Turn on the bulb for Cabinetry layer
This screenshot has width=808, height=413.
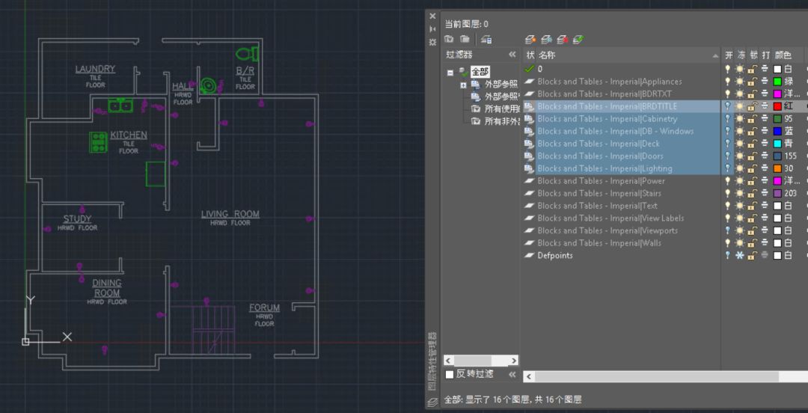pyautogui.click(x=728, y=119)
